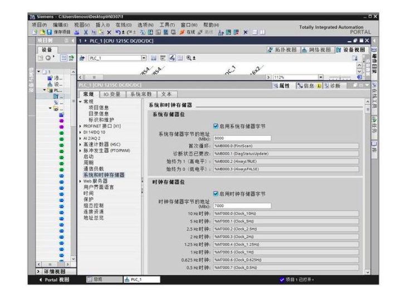
Task: Click the Split editor vertically icon
Action: point(262,32)
